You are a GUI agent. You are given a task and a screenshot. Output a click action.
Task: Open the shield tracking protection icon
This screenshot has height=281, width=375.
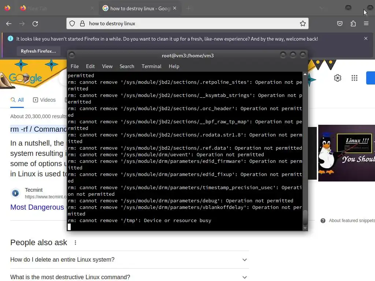[72, 23]
